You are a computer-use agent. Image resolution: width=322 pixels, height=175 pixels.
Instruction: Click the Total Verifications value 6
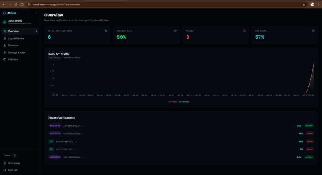49,37
